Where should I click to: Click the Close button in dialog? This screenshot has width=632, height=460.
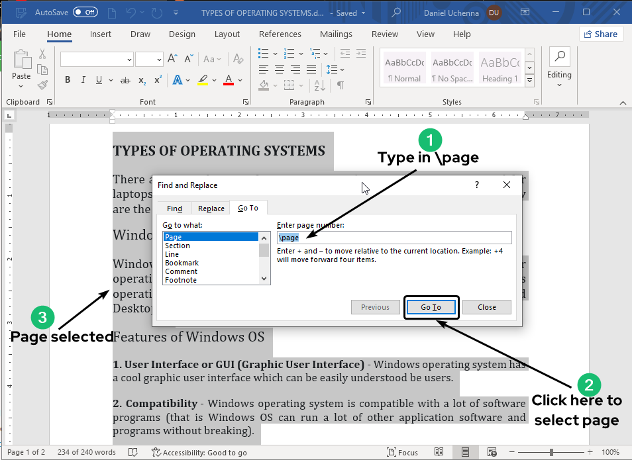coord(486,307)
